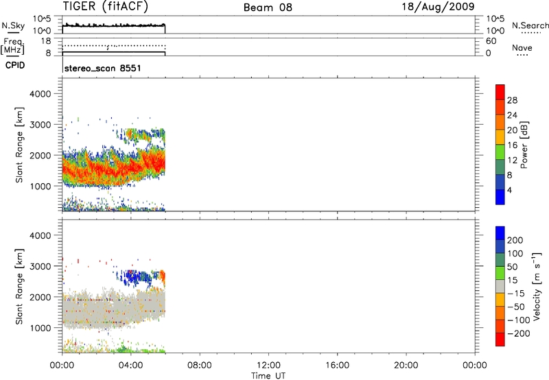Click the 'Nave' legend label
The image size is (549, 380).
coord(522,47)
